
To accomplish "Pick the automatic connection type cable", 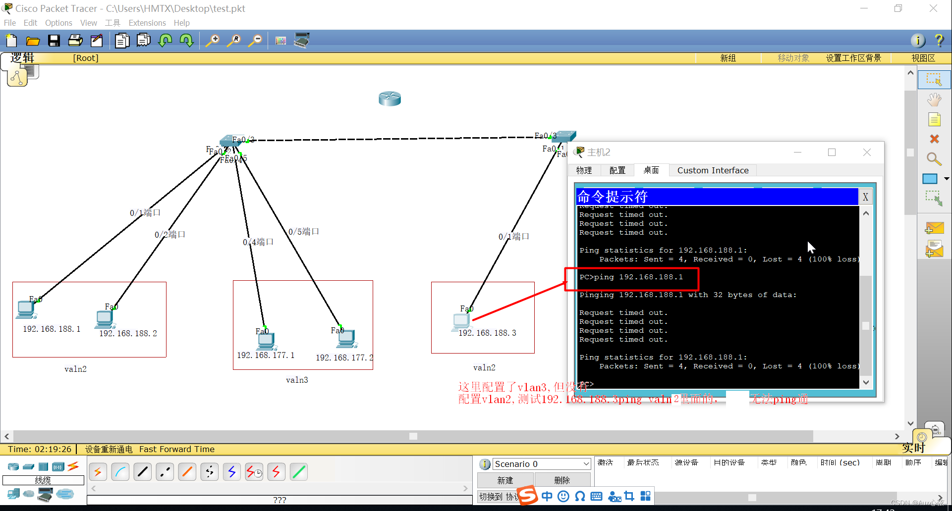I will coord(98,472).
